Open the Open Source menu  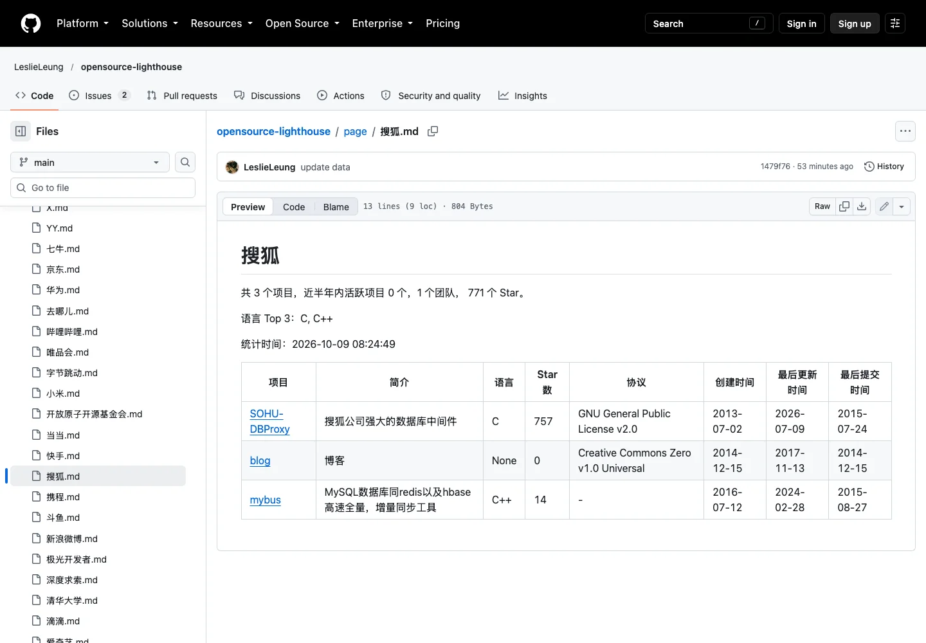pyautogui.click(x=302, y=24)
